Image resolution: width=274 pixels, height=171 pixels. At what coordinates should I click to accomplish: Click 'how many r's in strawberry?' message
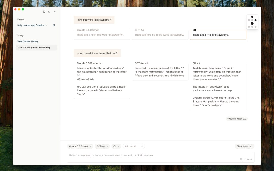pos(94,20)
